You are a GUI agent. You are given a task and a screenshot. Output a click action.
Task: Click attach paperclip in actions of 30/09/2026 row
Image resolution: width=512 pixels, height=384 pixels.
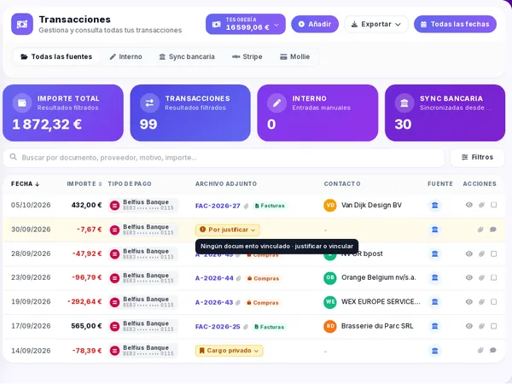pos(480,230)
